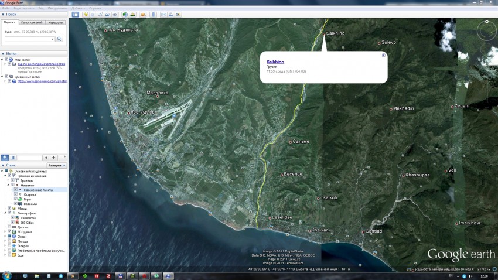This screenshot has height=280, width=498.
Task: Toggle the sidebar panel toolbar button
Action: coord(75,14)
